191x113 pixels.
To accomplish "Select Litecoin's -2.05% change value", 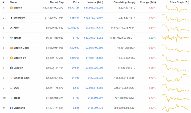I will tap(152, 68).
